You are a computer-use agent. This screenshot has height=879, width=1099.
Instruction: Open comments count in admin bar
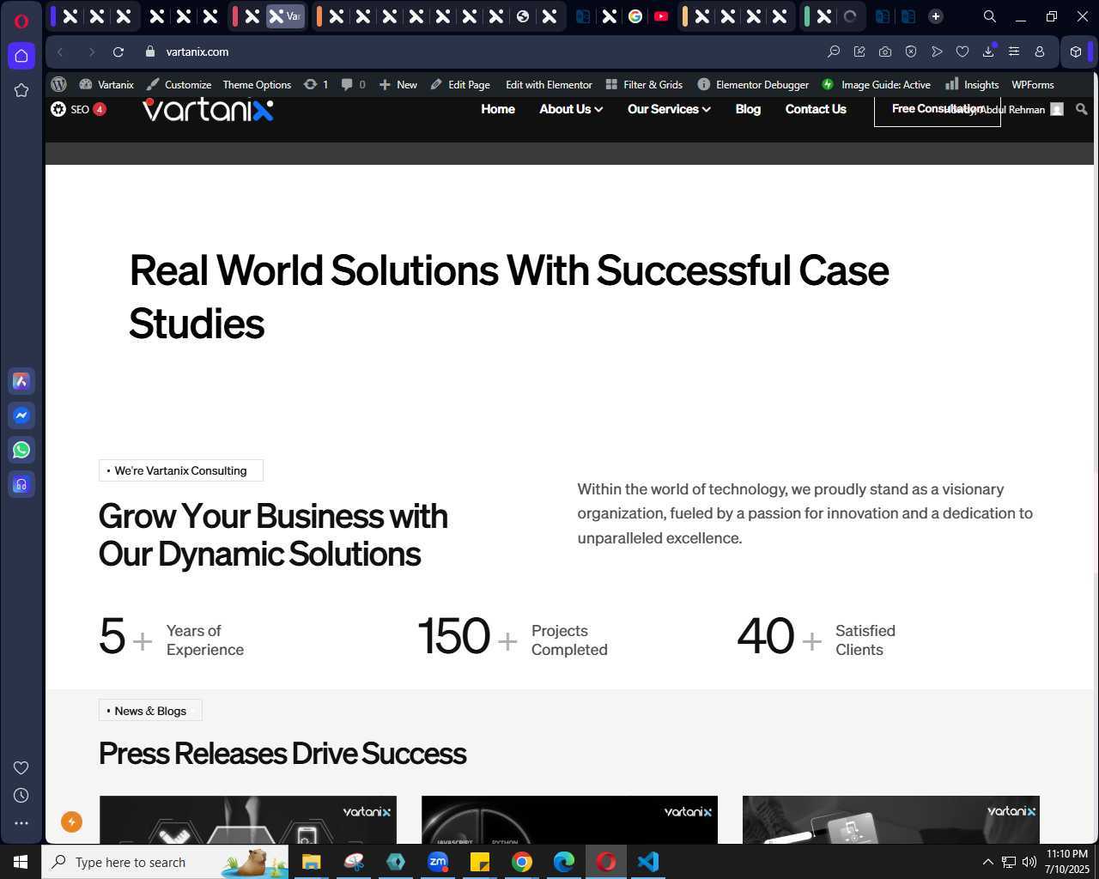point(353,84)
